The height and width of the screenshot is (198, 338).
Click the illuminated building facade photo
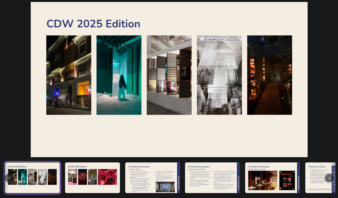(x=69, y=75)
